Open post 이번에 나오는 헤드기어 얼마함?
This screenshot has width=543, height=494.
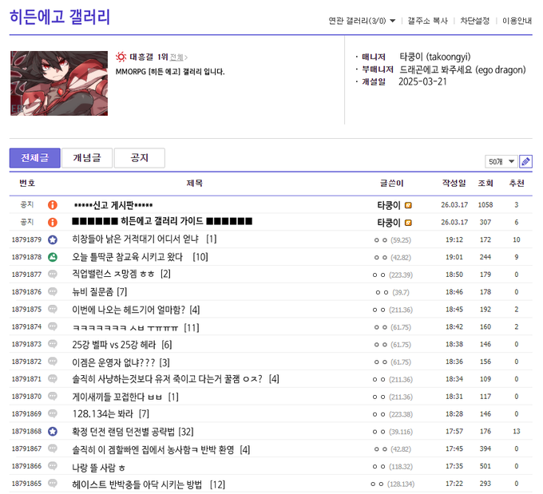tap(129, 310)
